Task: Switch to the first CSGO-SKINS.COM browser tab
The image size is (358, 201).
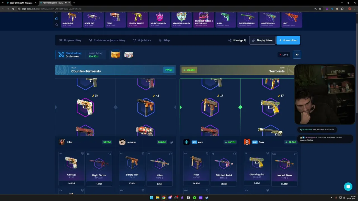Action: click(x=21, y=3)
